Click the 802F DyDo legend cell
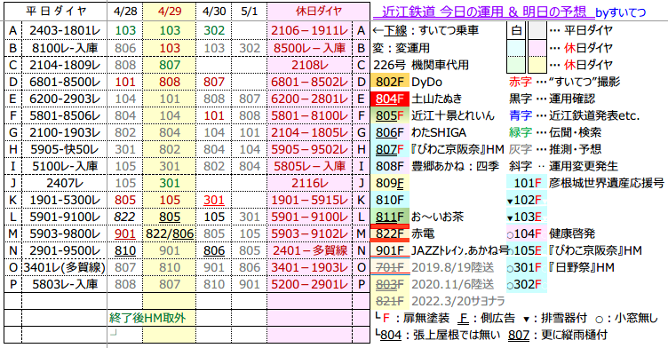The image size is (668, 348). 389,82
